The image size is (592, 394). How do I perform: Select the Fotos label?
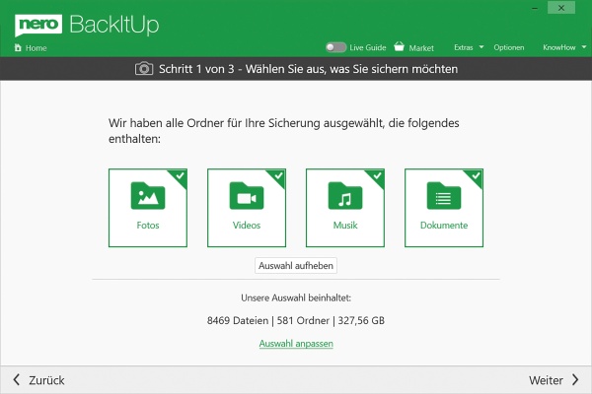(148, 226)
